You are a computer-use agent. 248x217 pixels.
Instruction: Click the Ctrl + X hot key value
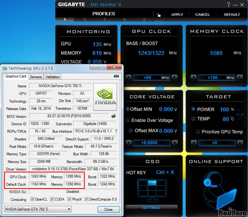[165, 172]
